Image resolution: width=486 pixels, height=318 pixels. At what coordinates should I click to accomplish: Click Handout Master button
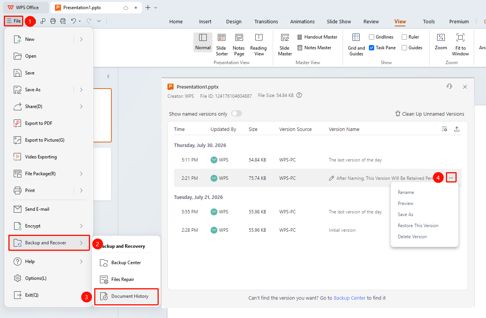[317, 37]
